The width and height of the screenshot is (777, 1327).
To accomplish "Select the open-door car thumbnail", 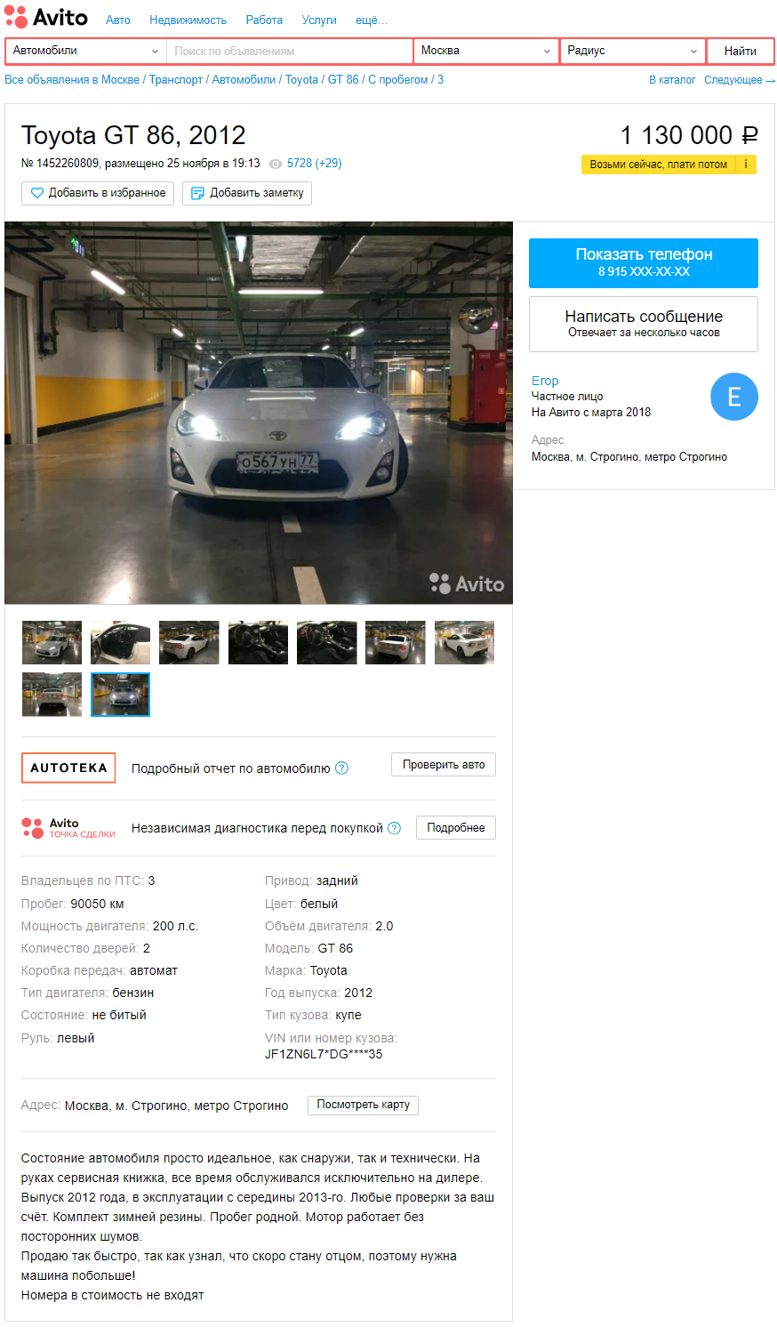I will tap(120, 642).
